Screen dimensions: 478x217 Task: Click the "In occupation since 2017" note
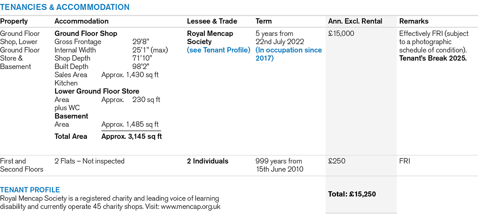[289, 54]
